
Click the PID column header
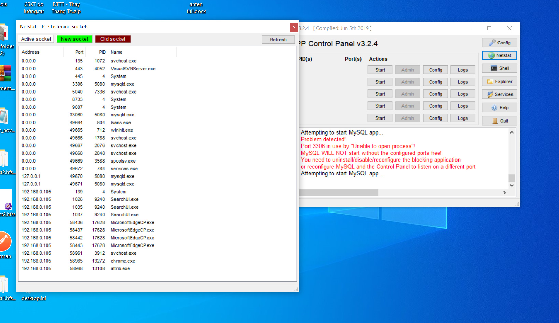coord(102,52)
